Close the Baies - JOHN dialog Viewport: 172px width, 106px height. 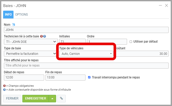point(167,5)
